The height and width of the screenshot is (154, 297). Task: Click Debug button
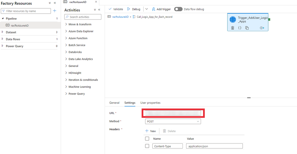point(134,9)
